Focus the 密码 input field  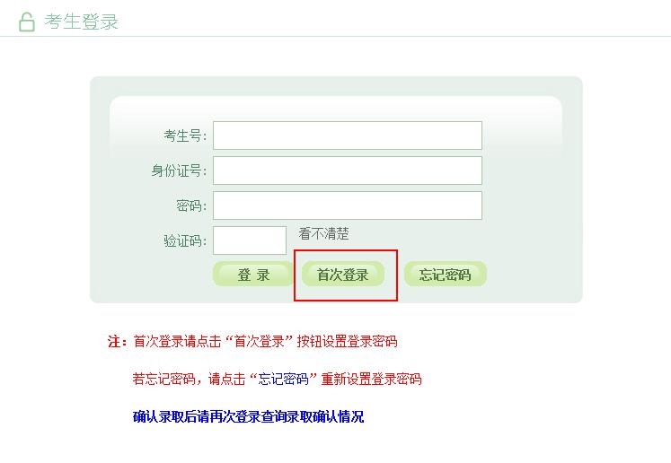click(x=348, y=205)
